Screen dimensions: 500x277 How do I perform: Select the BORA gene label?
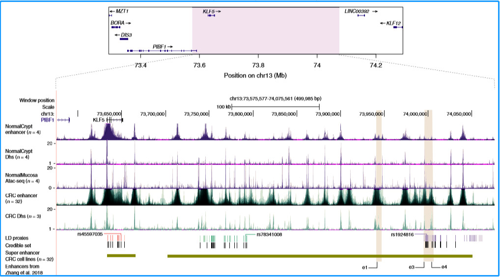point(117,23)
